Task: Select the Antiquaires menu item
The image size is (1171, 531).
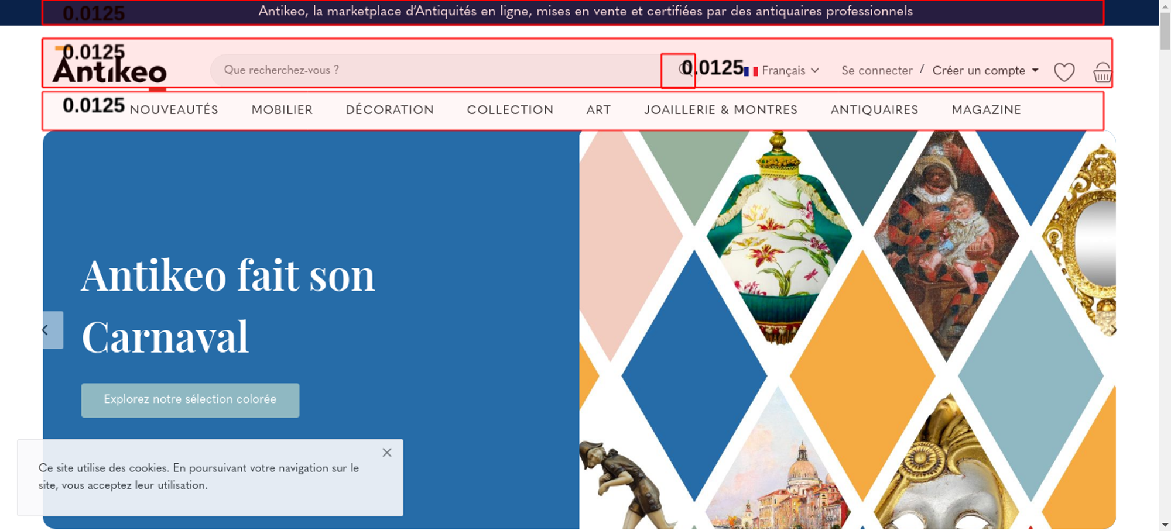Action: (x=875, y=110)
